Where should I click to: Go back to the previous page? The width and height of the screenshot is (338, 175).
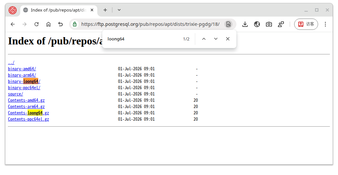[x=13, y=24]
